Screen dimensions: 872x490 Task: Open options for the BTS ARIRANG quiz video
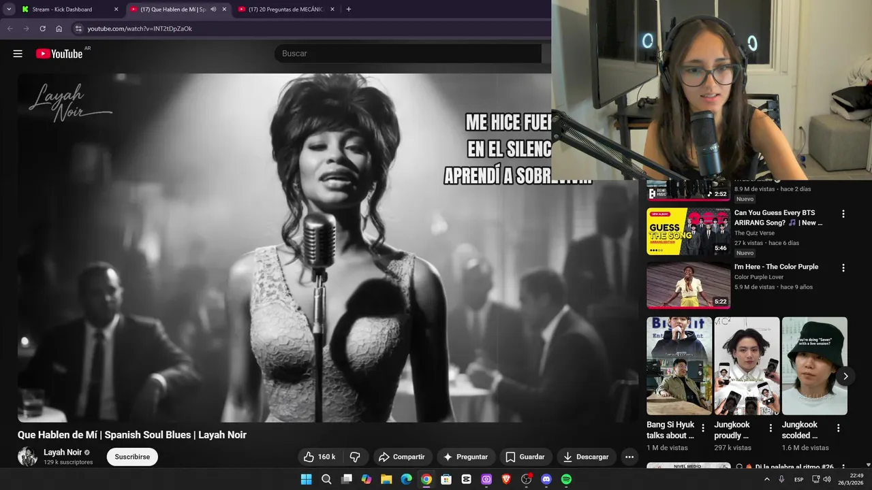click(843, 214)
